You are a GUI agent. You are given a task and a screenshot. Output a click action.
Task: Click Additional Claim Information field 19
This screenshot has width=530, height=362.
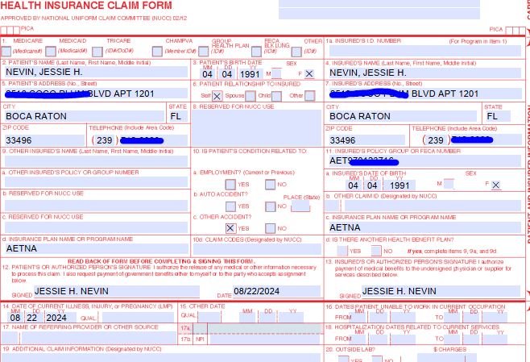pyautogui.click(x=162, y=358)
